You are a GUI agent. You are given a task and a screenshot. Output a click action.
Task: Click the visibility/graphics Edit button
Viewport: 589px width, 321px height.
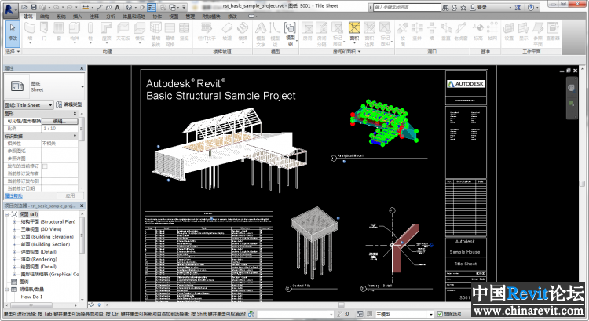[x=60, y=121]
